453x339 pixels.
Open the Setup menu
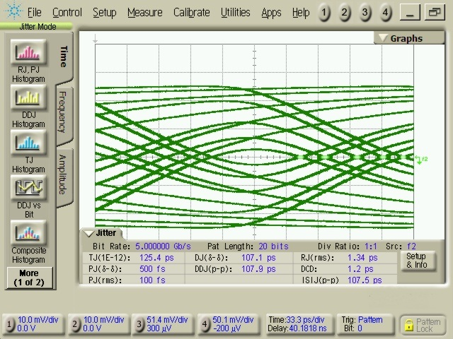(x=104, y=13)
